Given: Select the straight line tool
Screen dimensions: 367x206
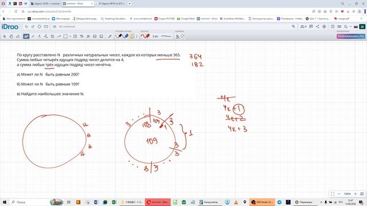Looking at the screenshot, I should click(33, 36).
